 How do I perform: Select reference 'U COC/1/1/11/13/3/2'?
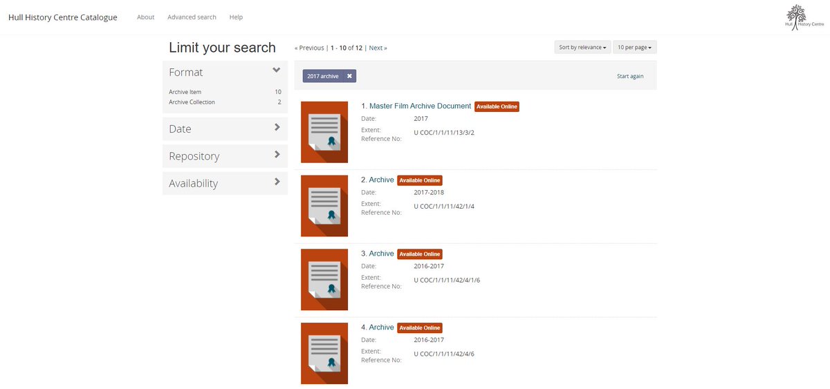tap(444, 133)
